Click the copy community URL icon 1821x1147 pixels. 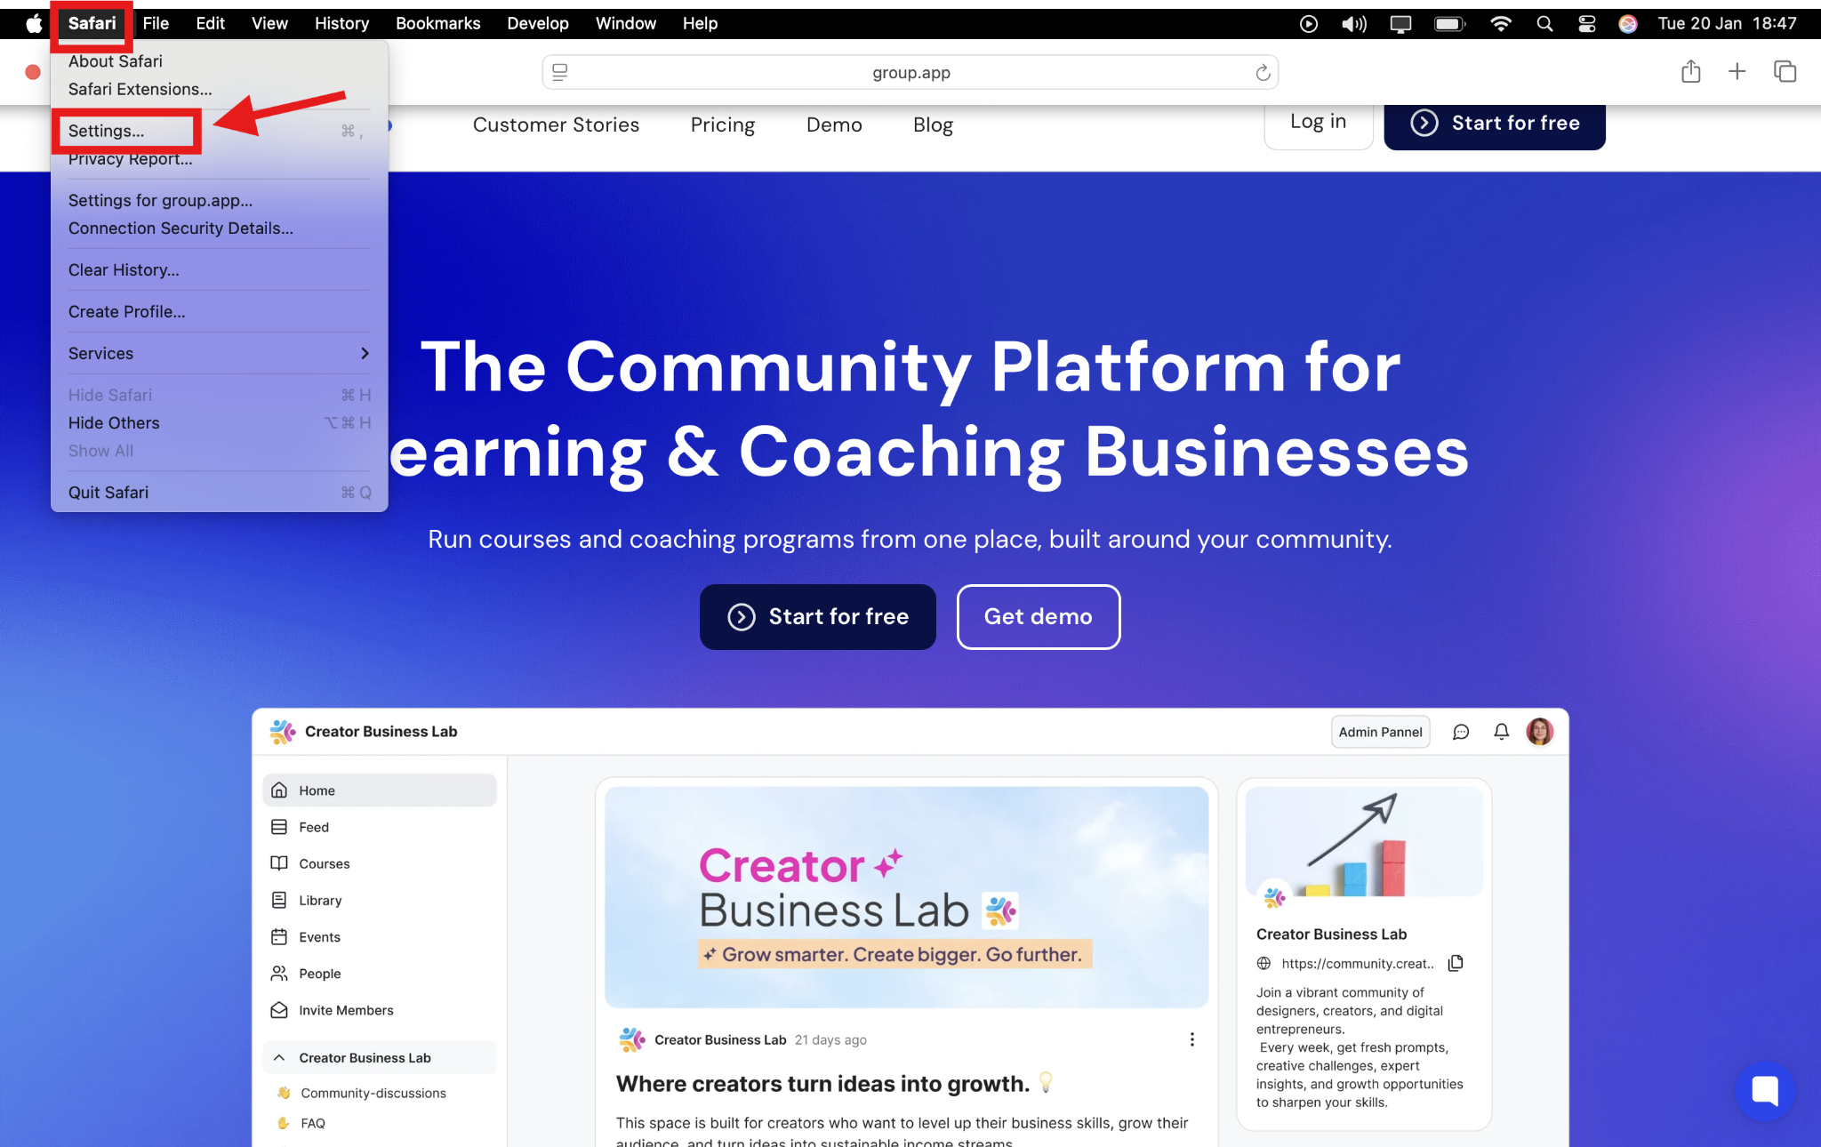(x=1456, y=963)
